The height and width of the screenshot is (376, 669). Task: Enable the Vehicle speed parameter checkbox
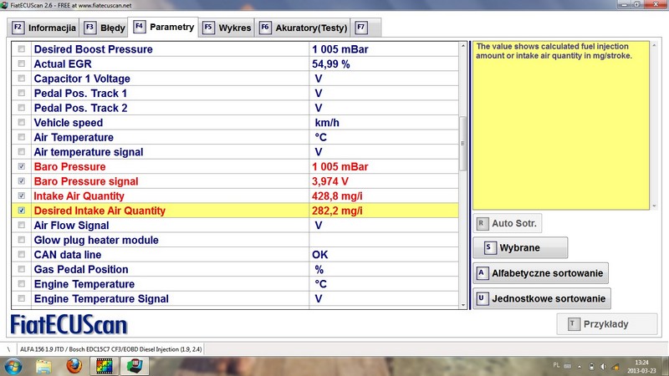[22, 123]
